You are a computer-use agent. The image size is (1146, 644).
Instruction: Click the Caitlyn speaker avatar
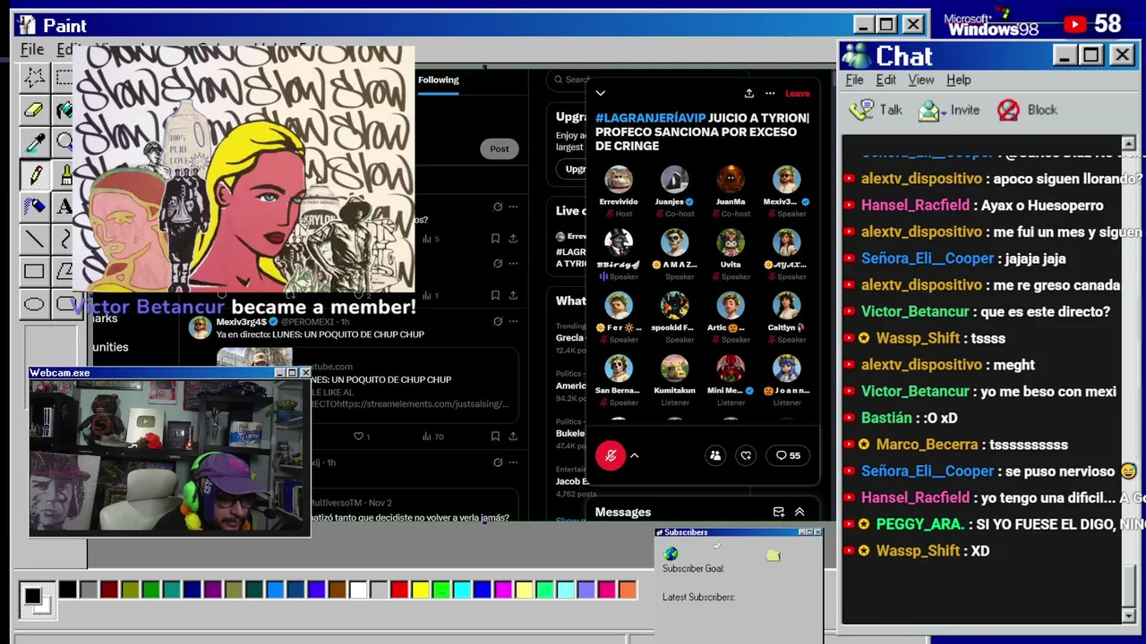pyautogui.click(x=786, y=305)
